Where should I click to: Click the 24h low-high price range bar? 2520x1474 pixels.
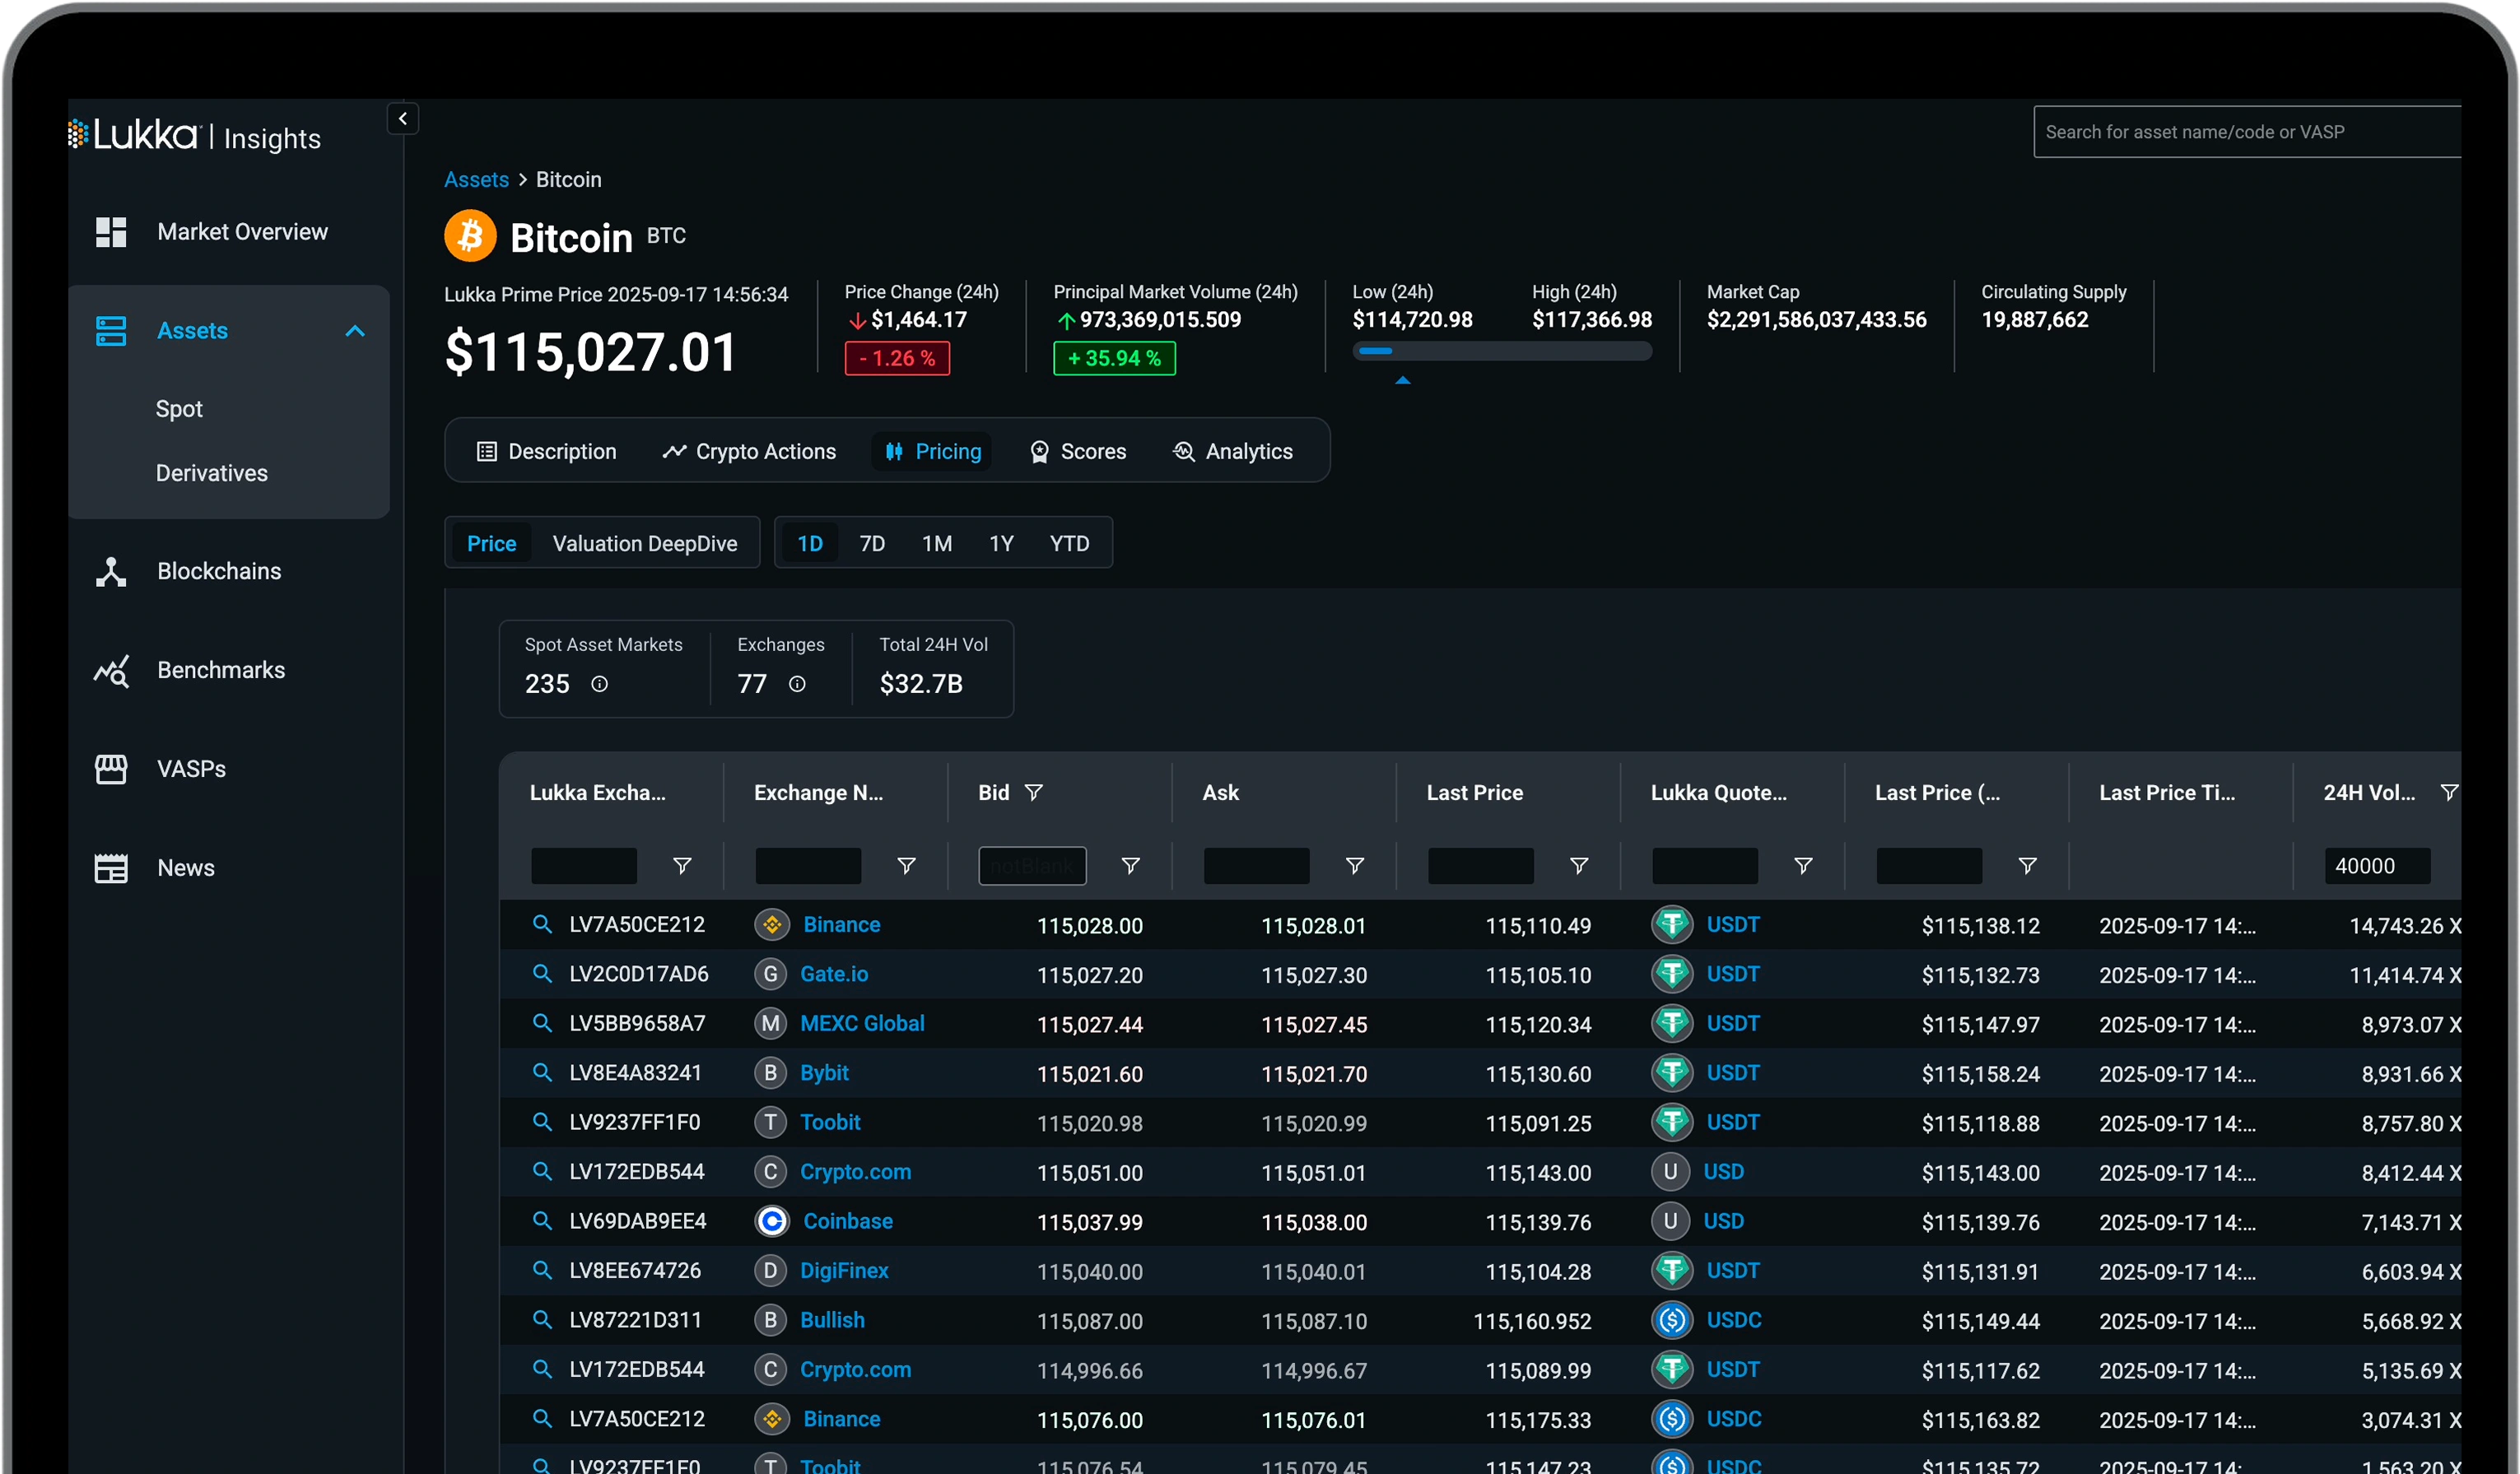[x=1502, y=351]
